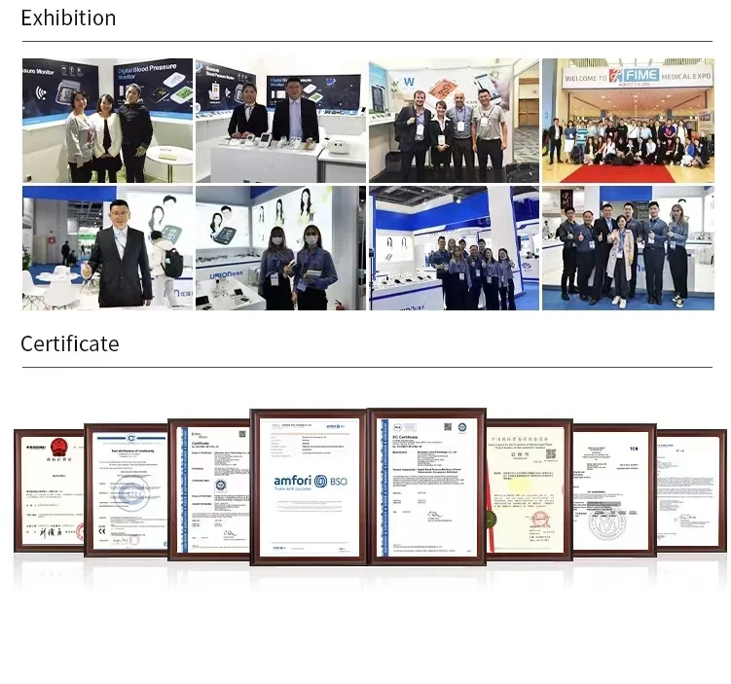Open photo of two masked women at URION booth
This screenshot has height=684, width=731.
[x=280, y=248]
